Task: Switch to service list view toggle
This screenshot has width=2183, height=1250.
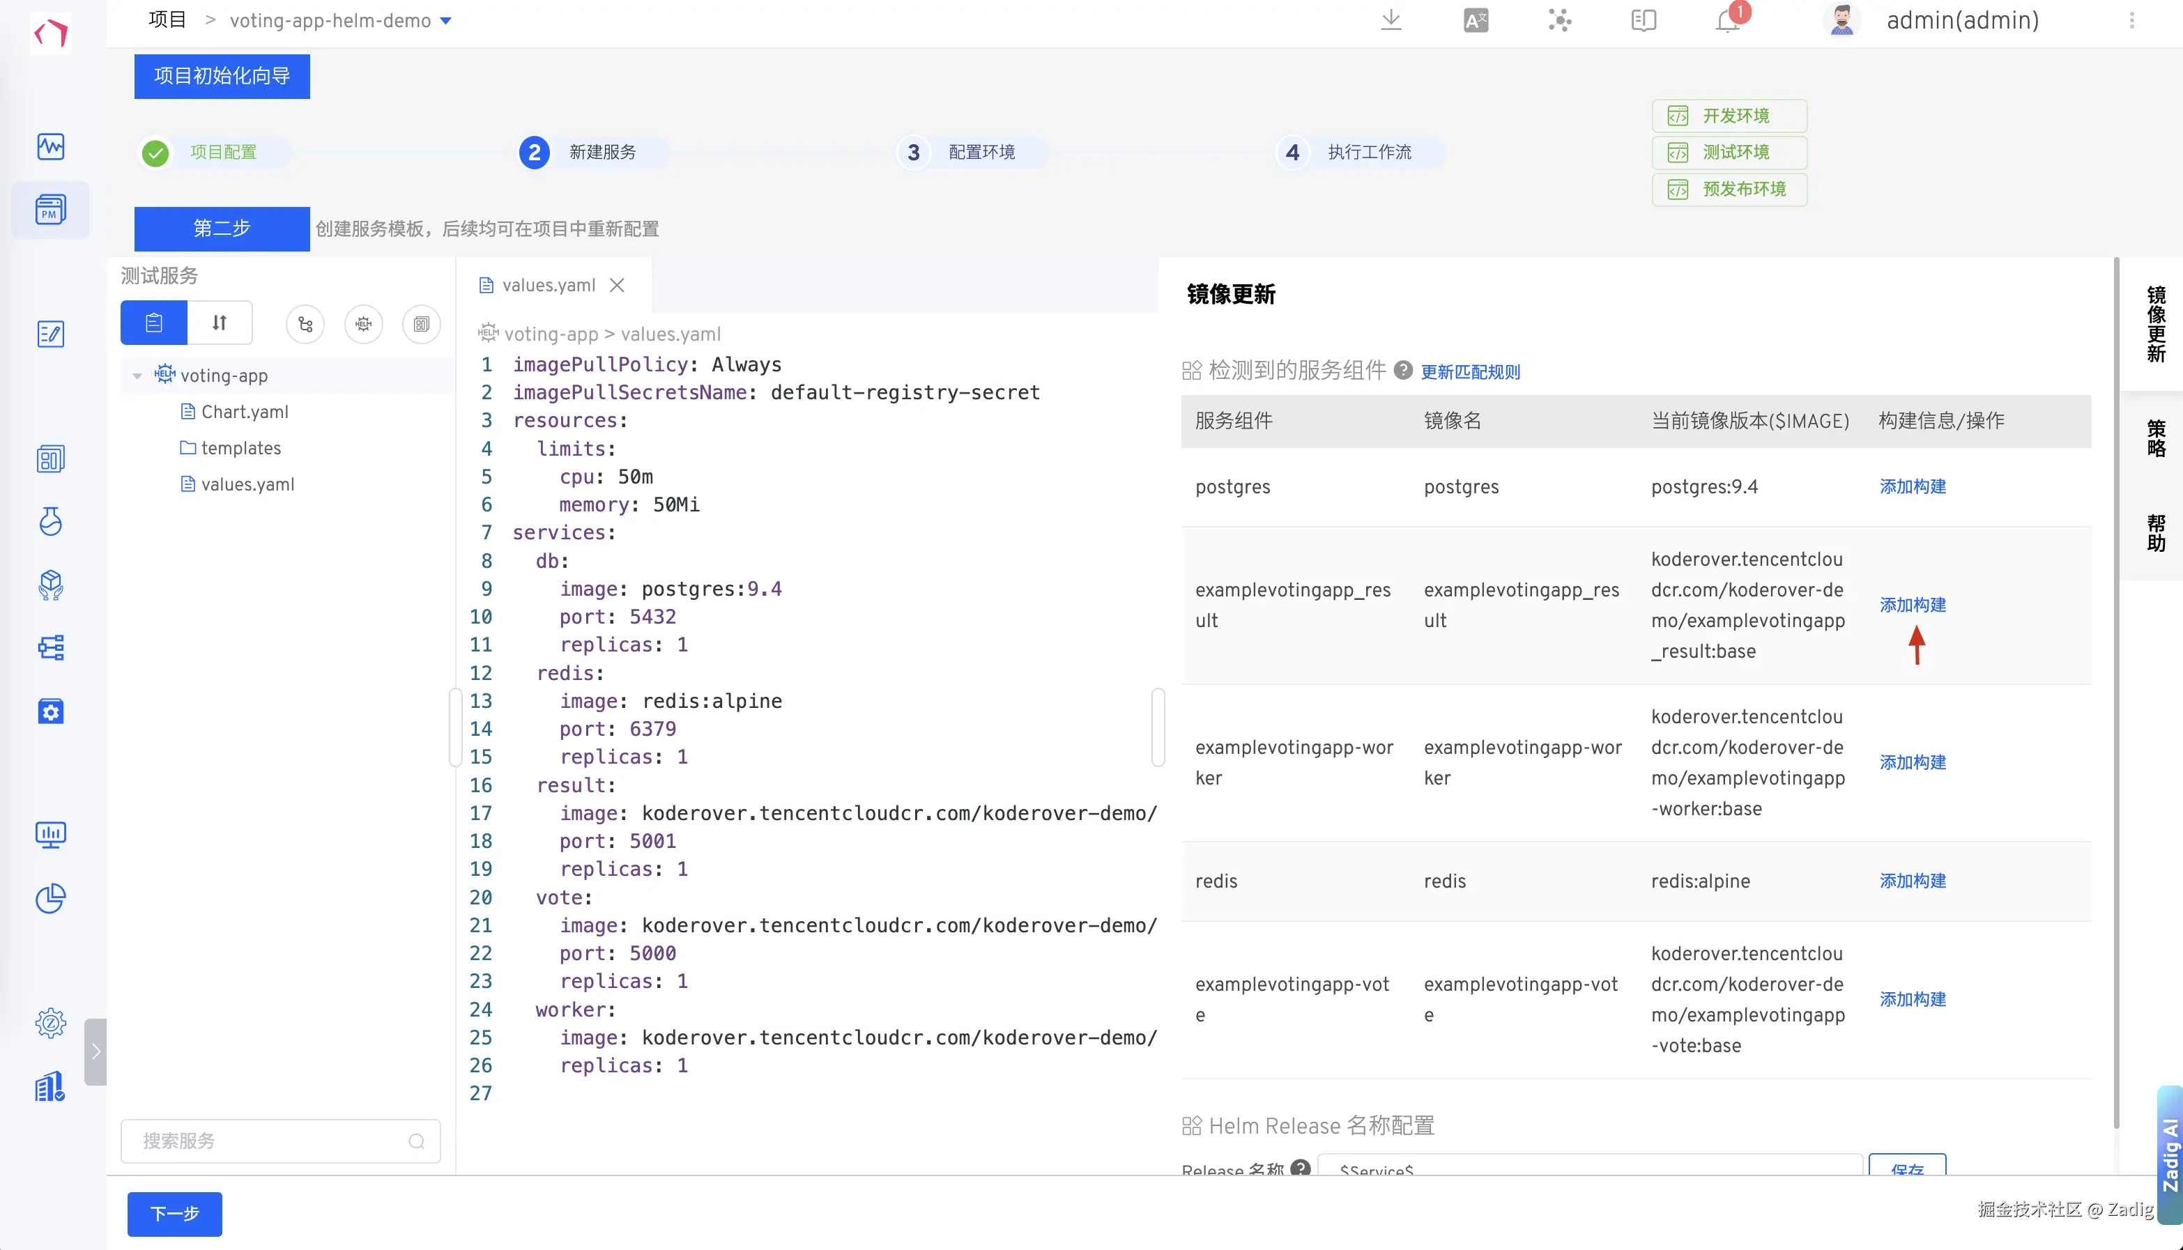Action: pyautogui.click(x=154, y=323)
